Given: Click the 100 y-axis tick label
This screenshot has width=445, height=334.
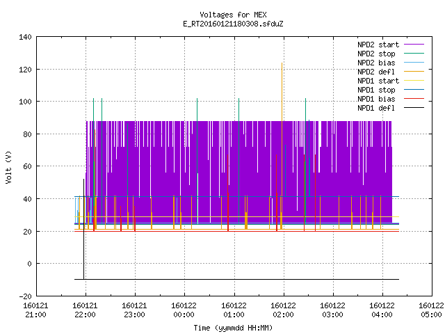Looking at the screenshot, I should tap(25, 102).
